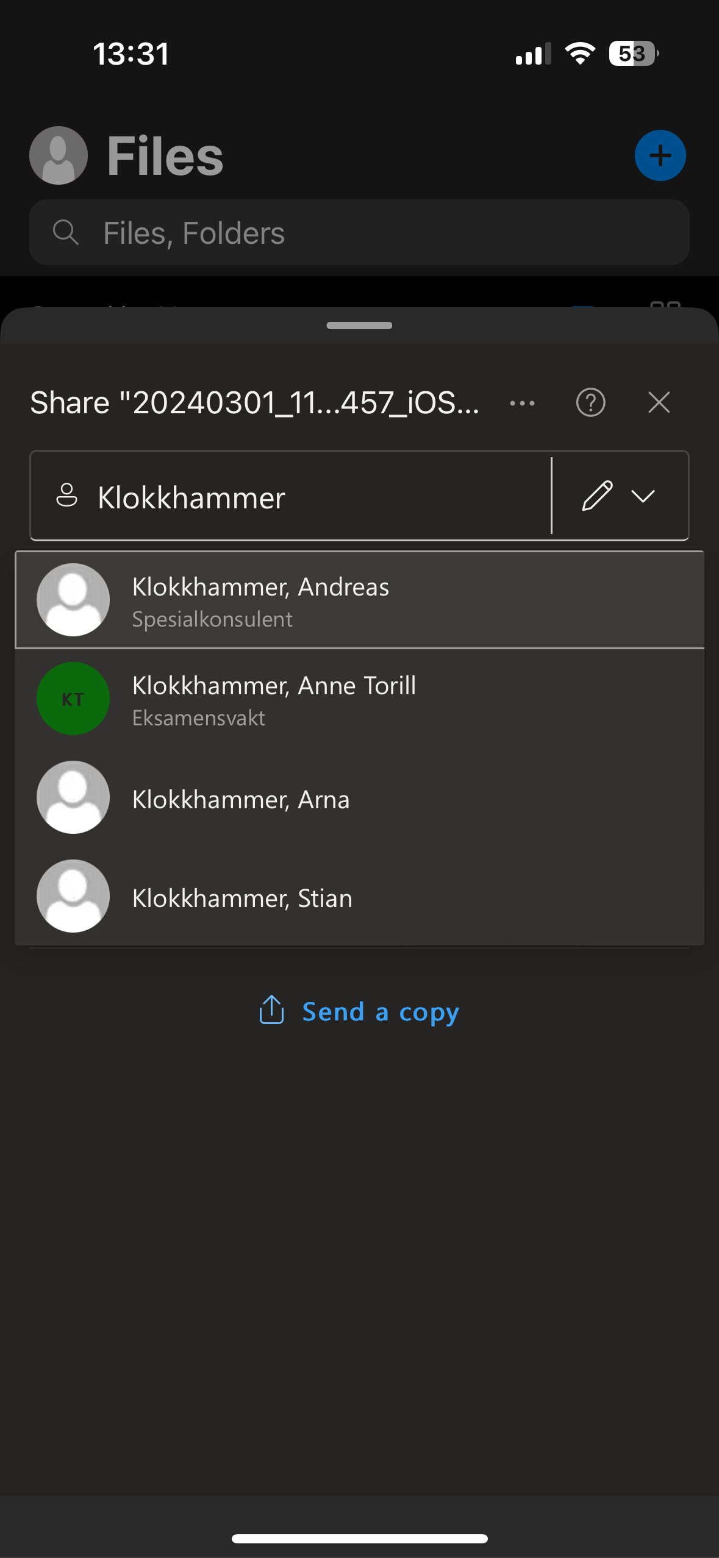Open the three-dots more options menu
Image resolution: width=719 pixels, height=1558 pixels.
pos(522,403)
